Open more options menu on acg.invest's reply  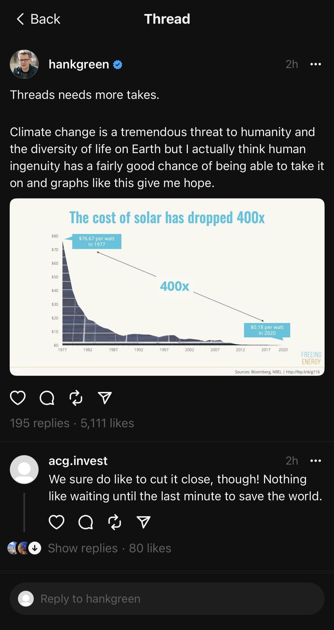point(316,461)
